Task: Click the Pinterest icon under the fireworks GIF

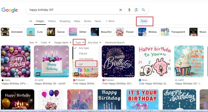Action: (x=103, y=80)
